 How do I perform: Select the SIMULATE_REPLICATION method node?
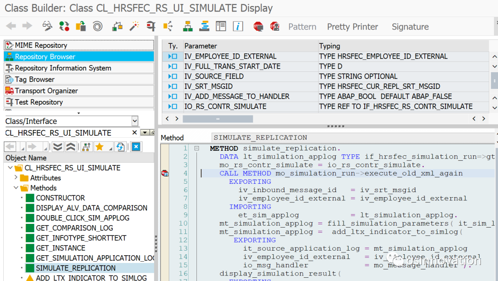point(76,268)
